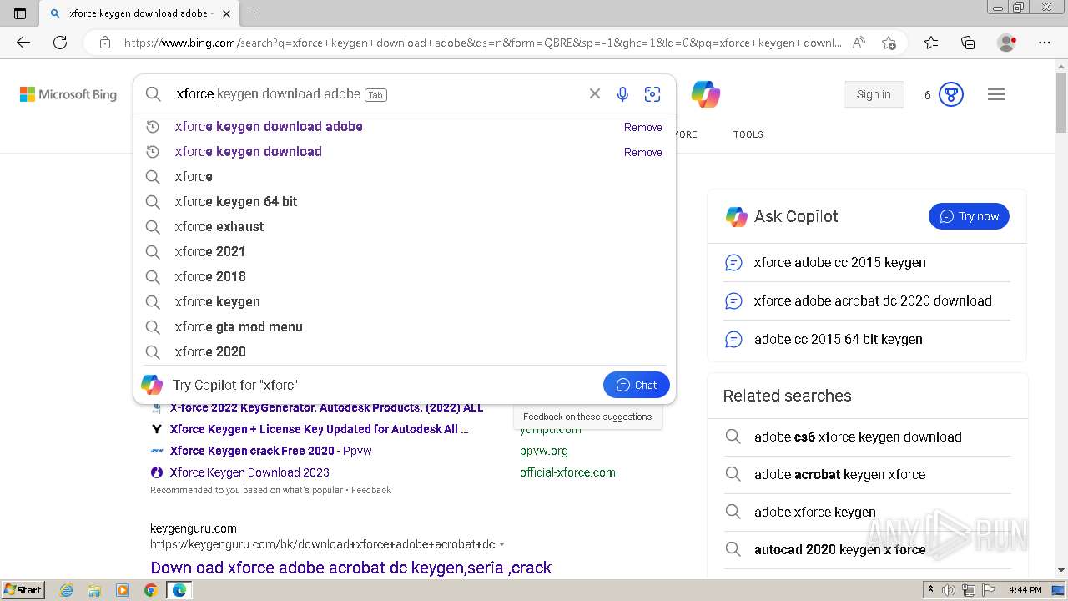Open 'Xforce Keygen Download 2023' link
This screenshot has height=601, width=1068.
pyautogui.click(x=249, y=472)
